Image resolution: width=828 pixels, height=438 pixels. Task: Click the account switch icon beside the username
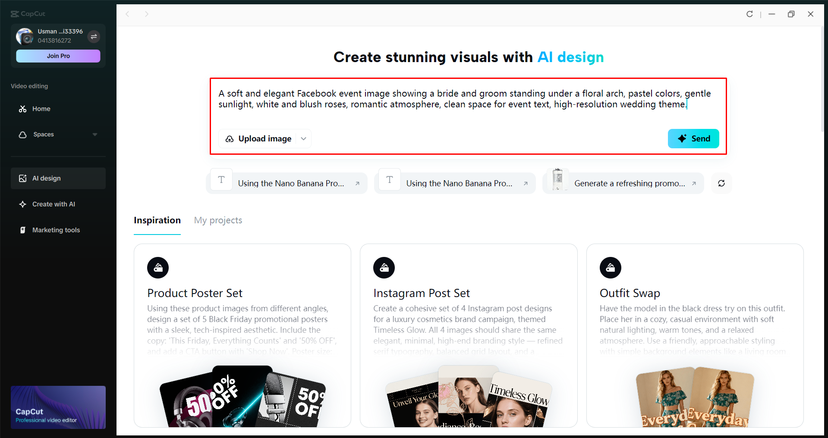coord(94,37)
